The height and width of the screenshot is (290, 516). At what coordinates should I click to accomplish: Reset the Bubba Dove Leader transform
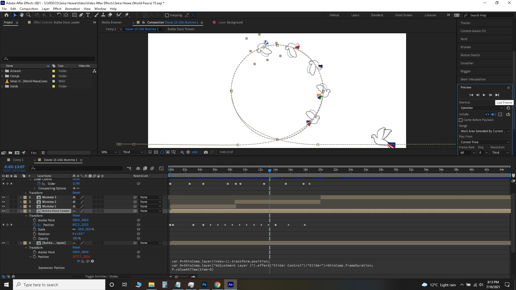click(x=76, y=216)
